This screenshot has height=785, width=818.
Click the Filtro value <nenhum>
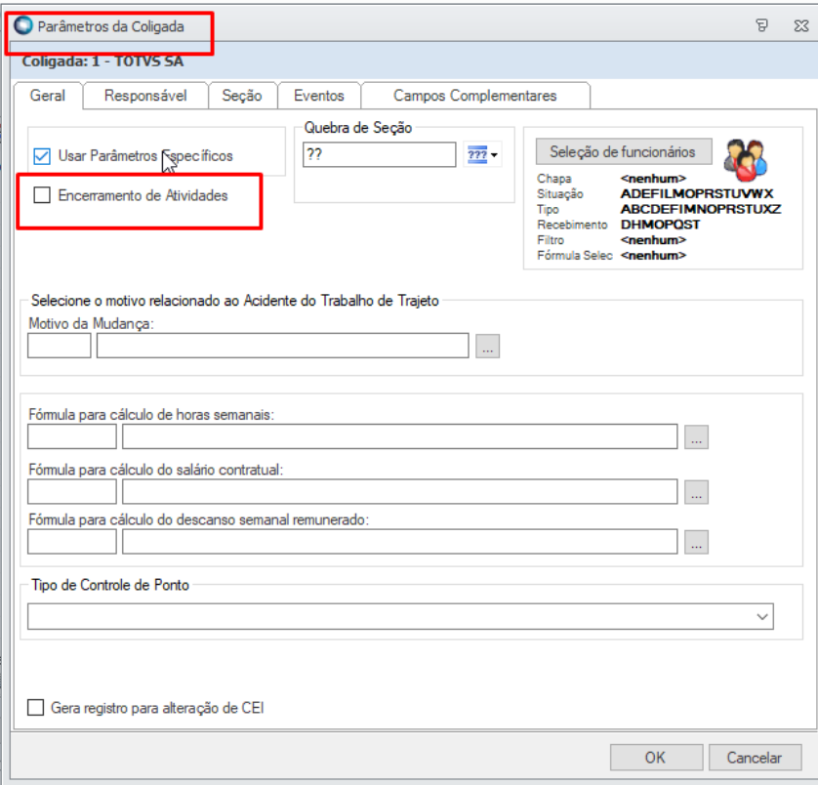tap(653, 240)
